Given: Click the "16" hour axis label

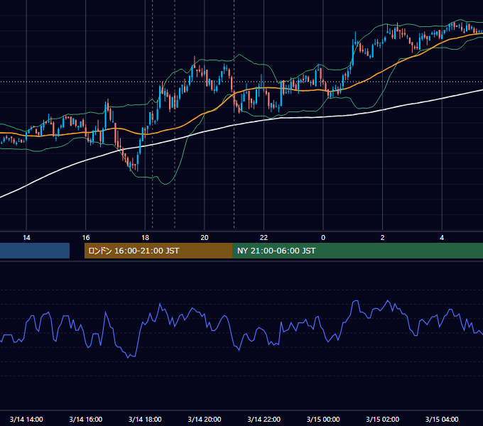Looking at the screenshot, I should tap(86, 238).
